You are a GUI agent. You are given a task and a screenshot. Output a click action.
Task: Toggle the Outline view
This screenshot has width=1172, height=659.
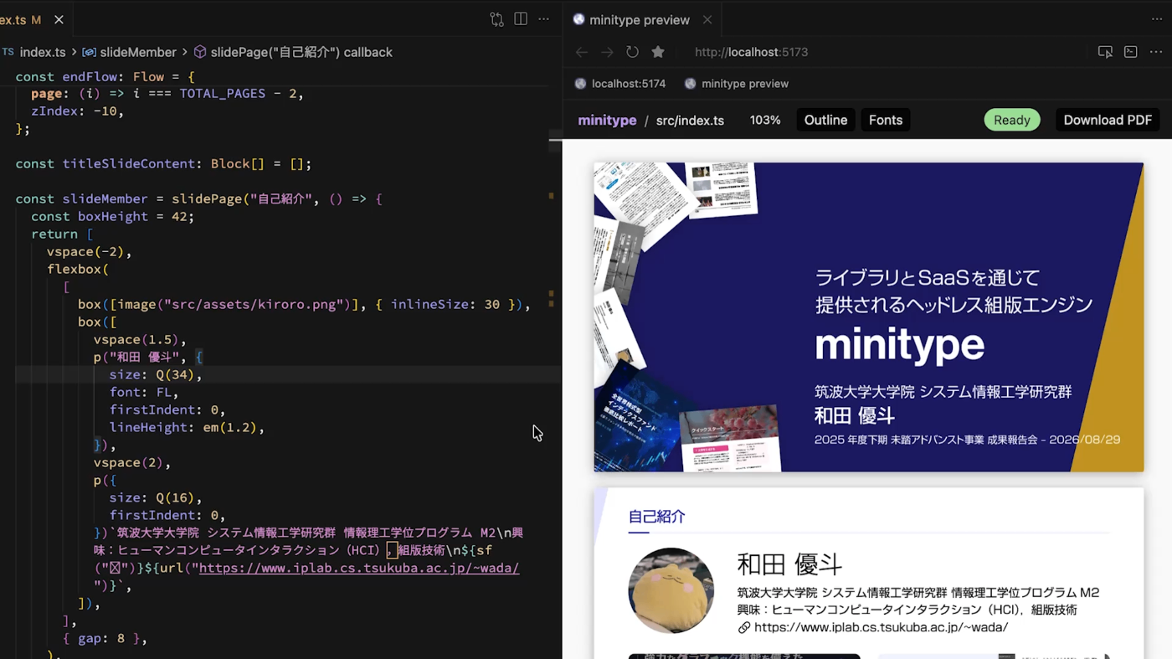pyautogui.click(x=825, y=121)
